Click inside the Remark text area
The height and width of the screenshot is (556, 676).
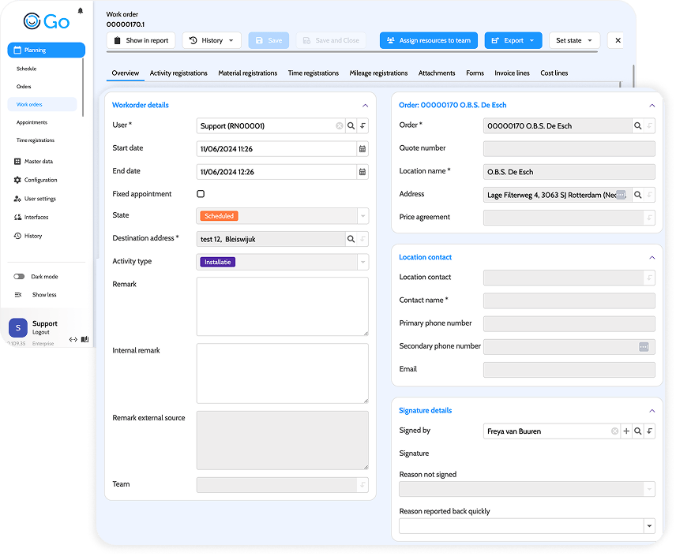point(283,306)
